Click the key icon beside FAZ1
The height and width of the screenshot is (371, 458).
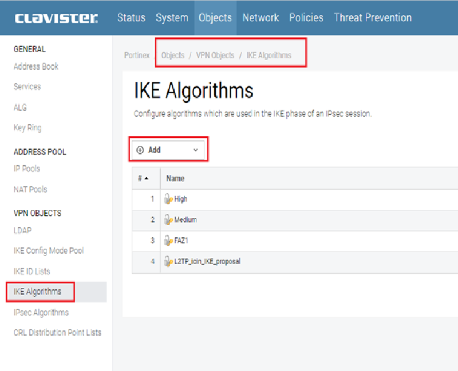[x=168, y=241]
